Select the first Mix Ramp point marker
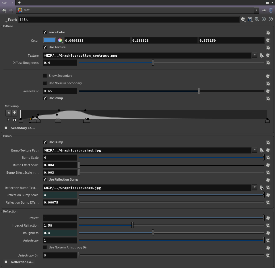Image resolution: width=275 pixels, height=268 pixels. [21, 120]
